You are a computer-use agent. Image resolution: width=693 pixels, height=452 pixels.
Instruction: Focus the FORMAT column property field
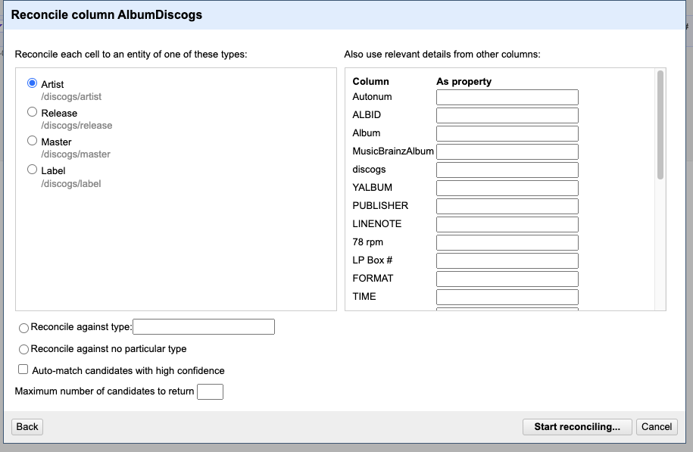click(507, 279)
